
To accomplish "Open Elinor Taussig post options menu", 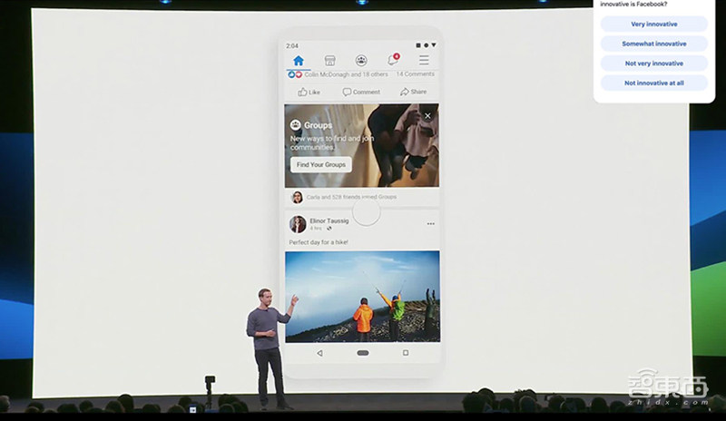I will pyautogui.click(x=430, y=223).
